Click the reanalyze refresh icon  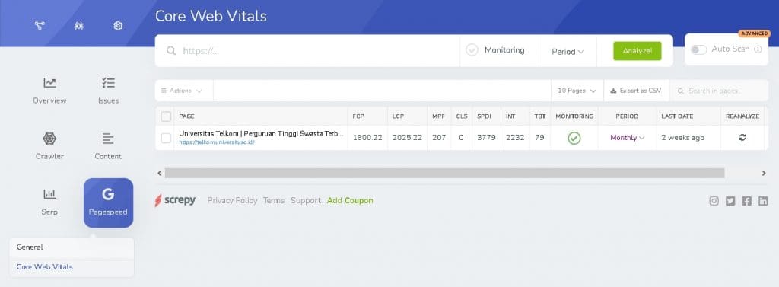(x=742, y=138)
